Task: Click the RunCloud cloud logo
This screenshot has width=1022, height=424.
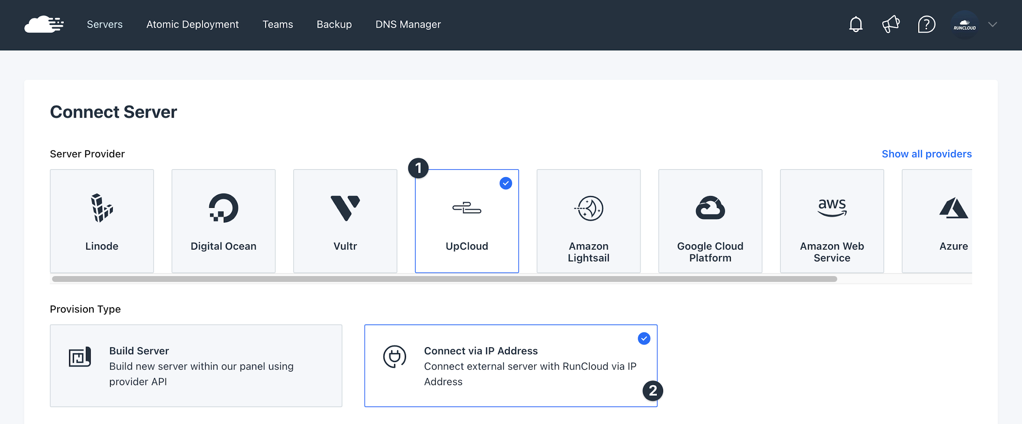Action: click(44, 25)
